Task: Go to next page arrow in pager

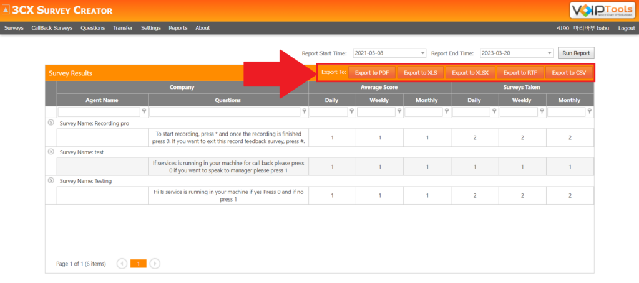Action: pos(155,264)
